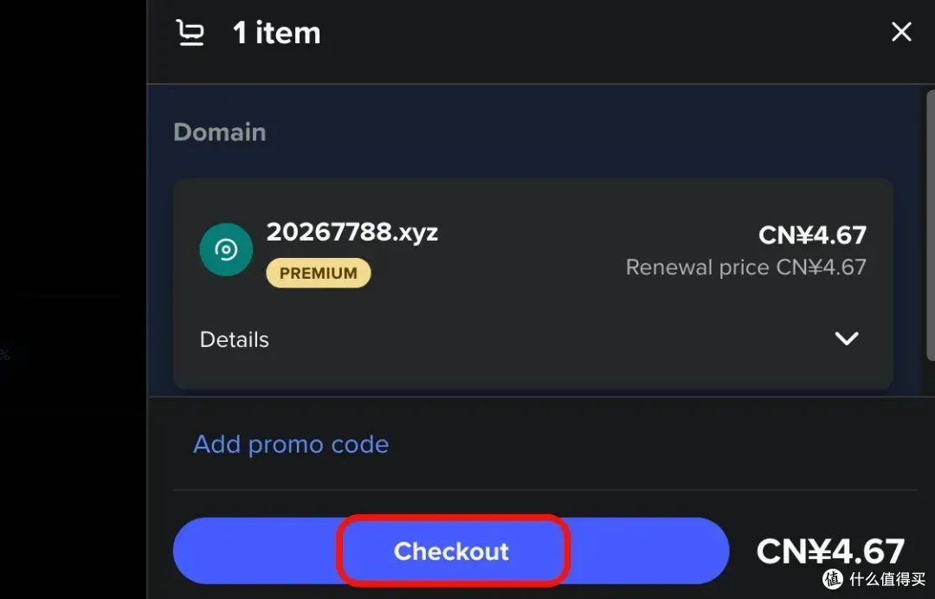Click the total price beside Checkout

(829, 551)
